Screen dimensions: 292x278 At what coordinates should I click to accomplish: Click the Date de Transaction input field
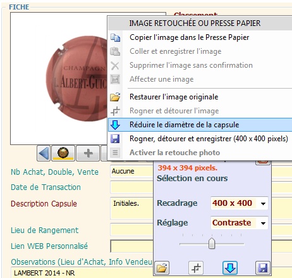[131, 187]
